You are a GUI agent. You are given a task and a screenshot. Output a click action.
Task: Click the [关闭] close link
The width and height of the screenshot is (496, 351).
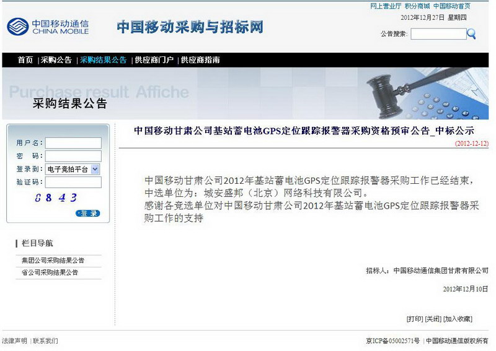[x=433, y=319]
